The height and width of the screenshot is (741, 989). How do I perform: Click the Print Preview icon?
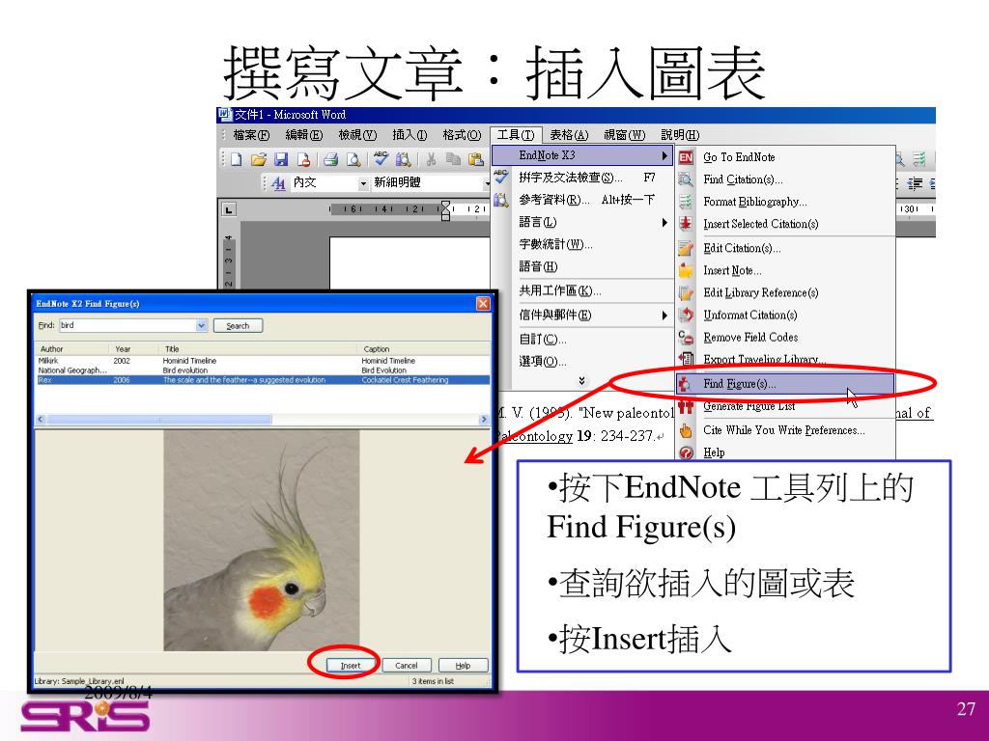click(x=353, y=159)
